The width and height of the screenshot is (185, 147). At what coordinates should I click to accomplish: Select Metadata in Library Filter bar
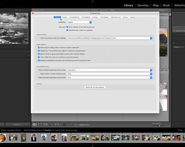[104, 10]
